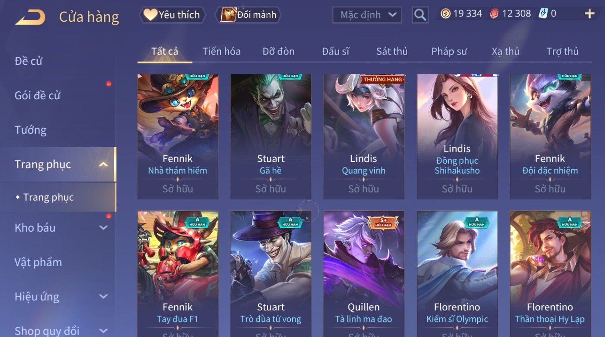Switch to the Sát thủ tab
Image resolution: width=605 pixels, height=337 pixels.
pos(392,51)
